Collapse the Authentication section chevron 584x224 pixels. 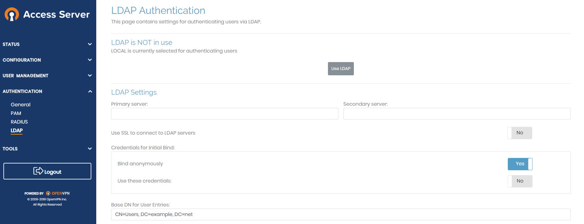90,91
